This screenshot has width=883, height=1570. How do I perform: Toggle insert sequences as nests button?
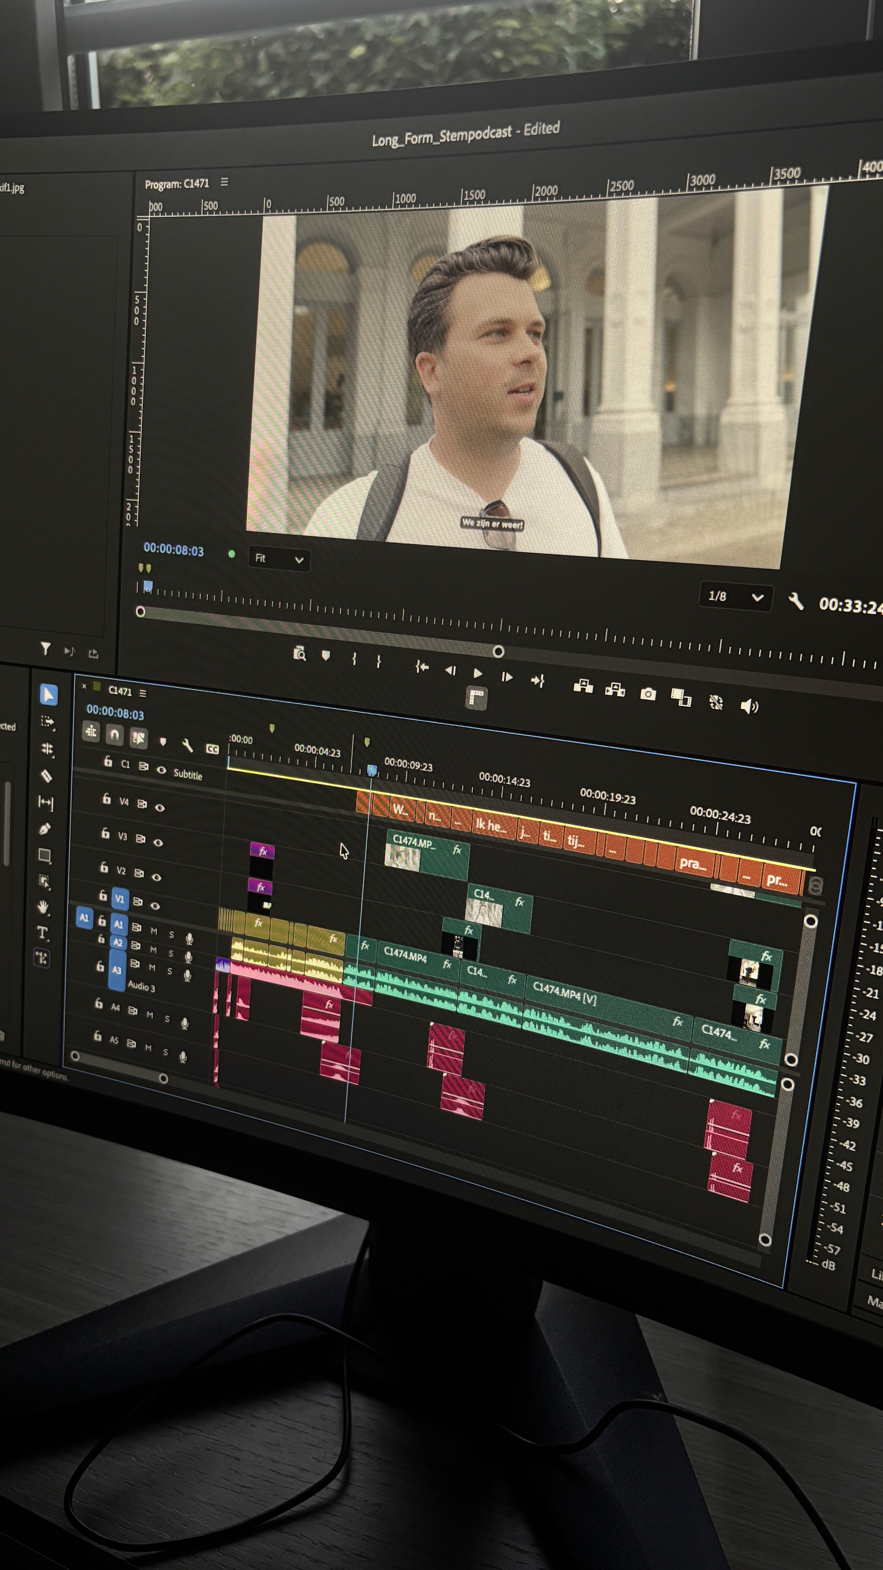pos(92,731)
